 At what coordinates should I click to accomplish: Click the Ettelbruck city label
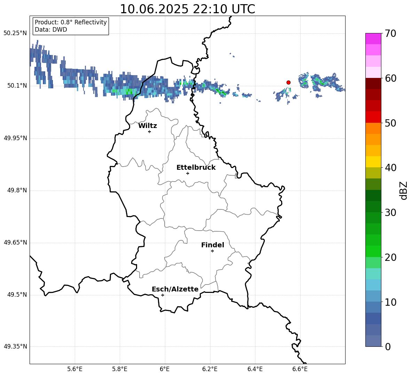[x=196, y=168]
